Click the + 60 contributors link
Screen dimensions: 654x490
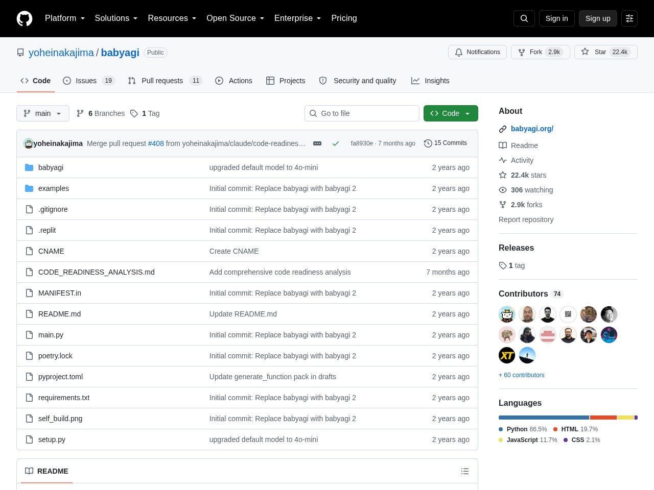point(522,375)
